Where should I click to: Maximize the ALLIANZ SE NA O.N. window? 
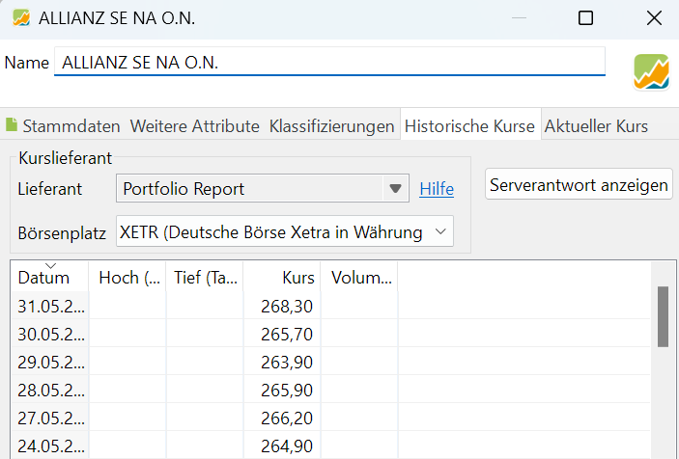585,18
